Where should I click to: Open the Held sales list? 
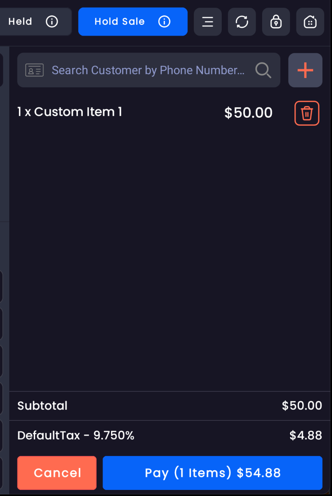(20, 21)
